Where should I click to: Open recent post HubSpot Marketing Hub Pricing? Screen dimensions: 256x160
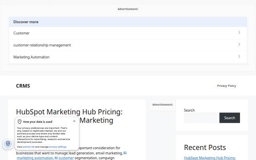[x=210, y=158]
